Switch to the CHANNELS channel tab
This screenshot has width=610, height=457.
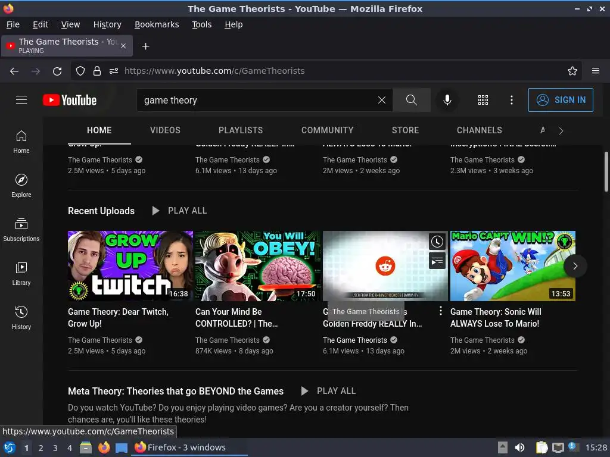(x=480, y=130)
